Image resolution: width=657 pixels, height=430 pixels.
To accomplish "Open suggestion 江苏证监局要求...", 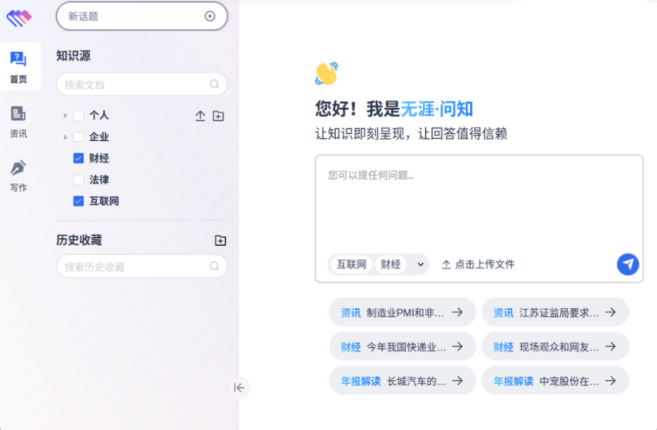I will point(555,312).
